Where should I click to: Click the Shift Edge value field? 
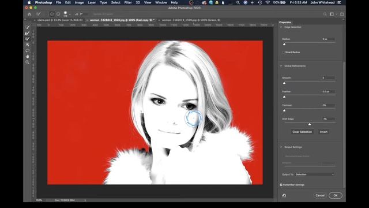[x=328, y=119]
